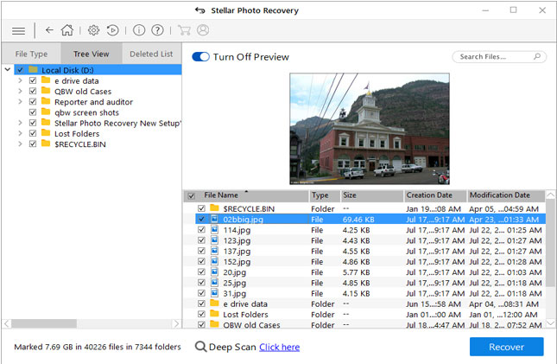This screenshot has height=364, width=557.
Task: Turn off the preview toggle switch
Action: (x=200, y=57)
